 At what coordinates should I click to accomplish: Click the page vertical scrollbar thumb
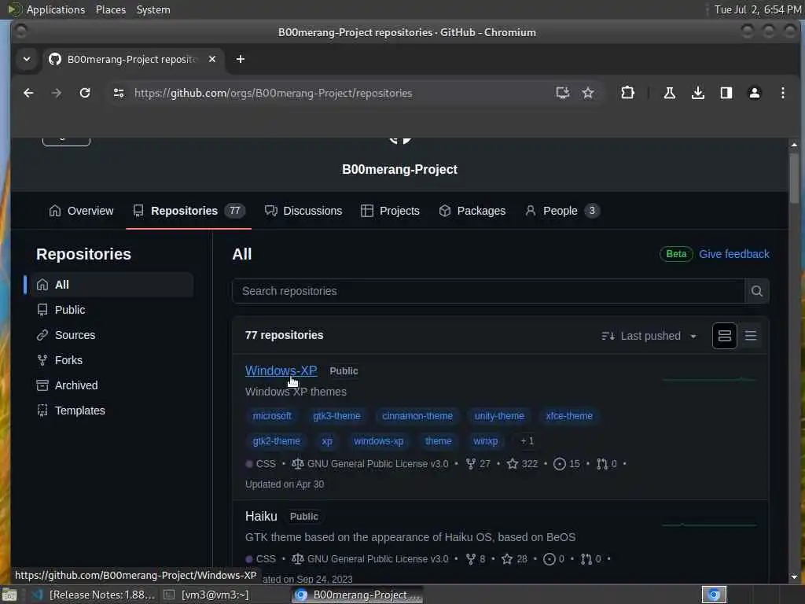tap(794, 178)
